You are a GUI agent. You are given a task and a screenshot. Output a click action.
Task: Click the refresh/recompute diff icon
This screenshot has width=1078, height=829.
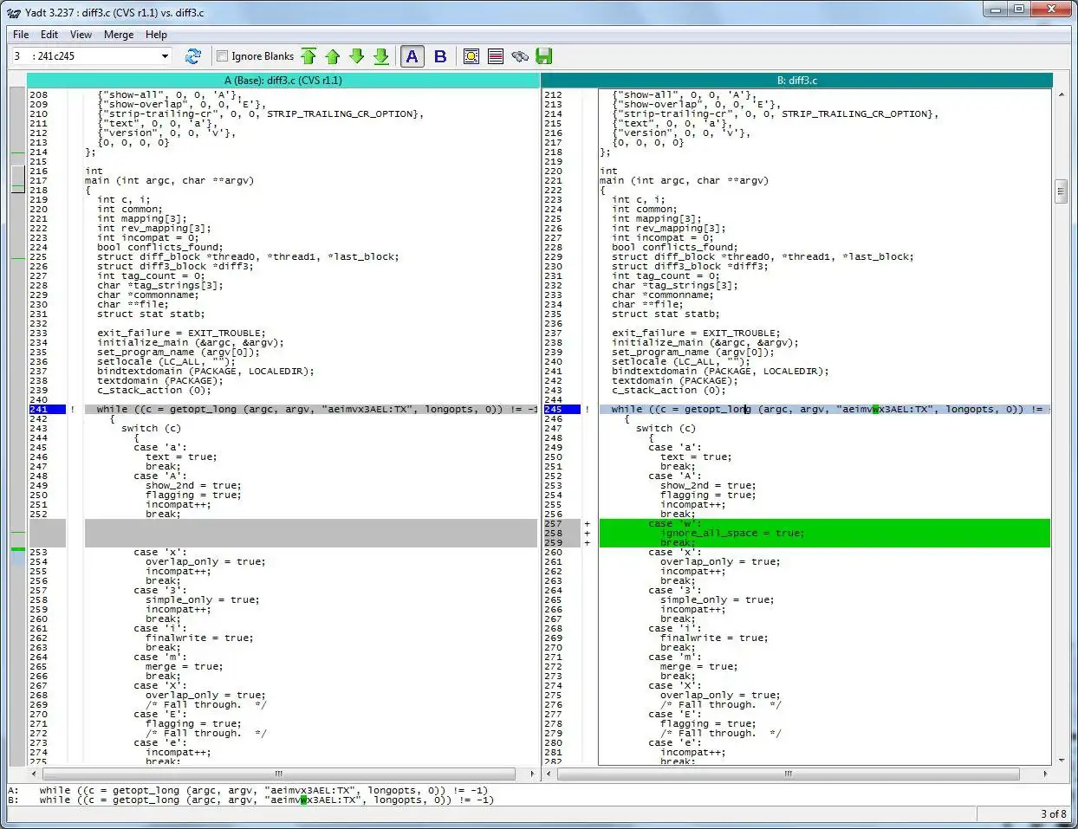pyautogui.click(x=193, y=56)
